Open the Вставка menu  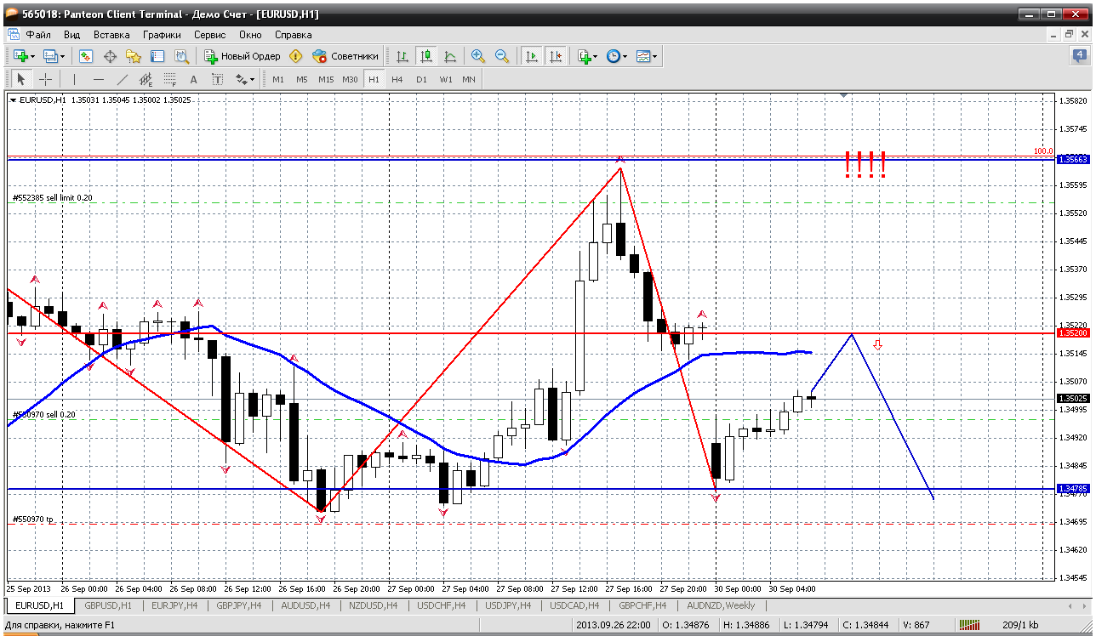111,35
